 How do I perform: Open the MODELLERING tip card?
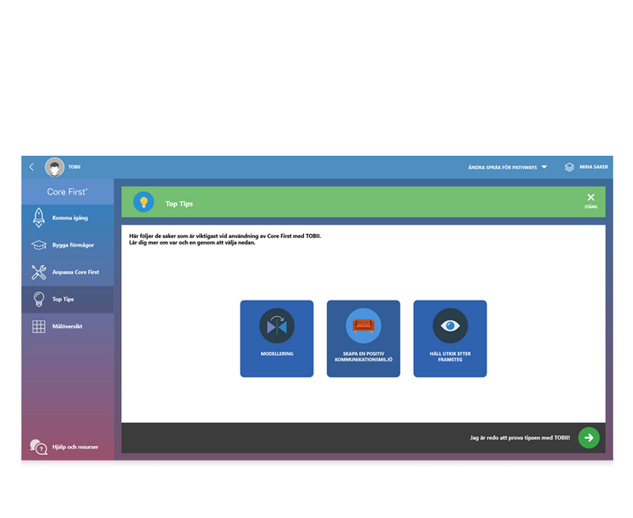(277, 339)
